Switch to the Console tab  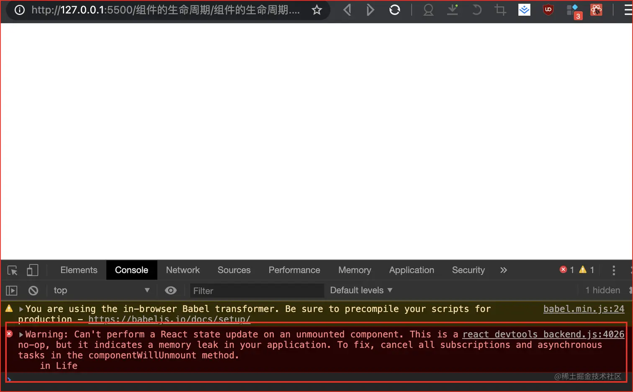pyautogui.click(x=131, y=270)
